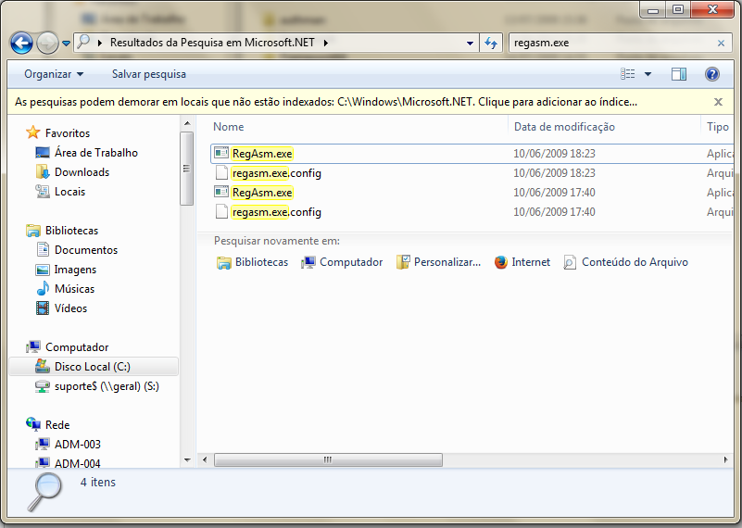Open Documentos library
This screenshot has height=528, width=742.
[77, 250]
